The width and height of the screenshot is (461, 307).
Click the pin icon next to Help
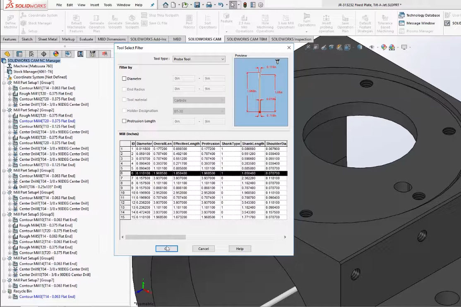tap(152, 5)
